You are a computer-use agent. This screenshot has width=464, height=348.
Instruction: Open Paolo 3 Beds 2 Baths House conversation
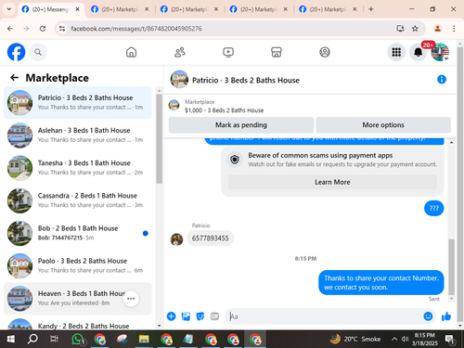78,265
